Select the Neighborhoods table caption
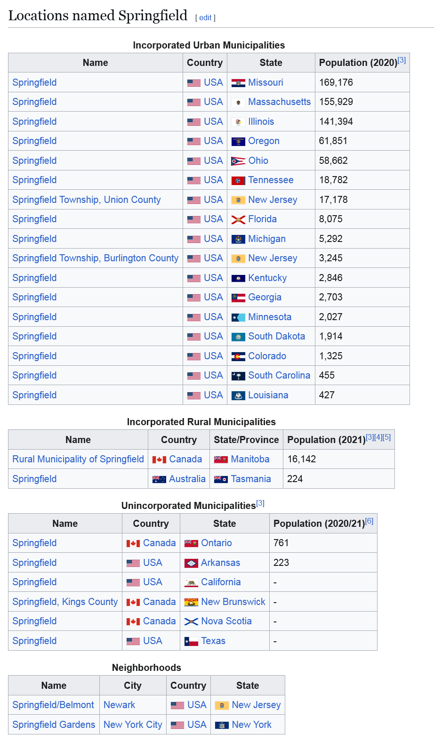434x750 pixels. pos(146,668)
